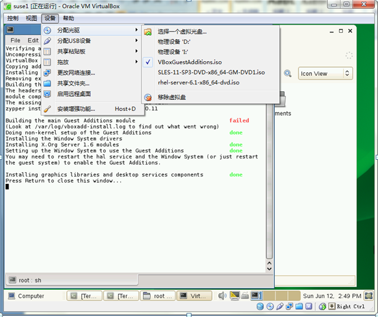Switch to 'root ...' file browser taskbar button
The height and width of the screenshot is (317, 378).
157,296
